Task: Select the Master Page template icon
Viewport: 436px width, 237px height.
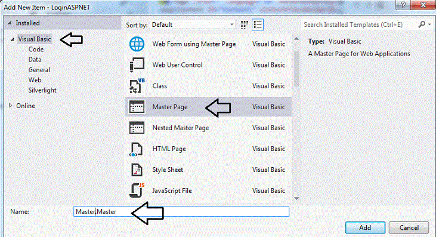Action: pyautogui.click(x=137, y=107)
